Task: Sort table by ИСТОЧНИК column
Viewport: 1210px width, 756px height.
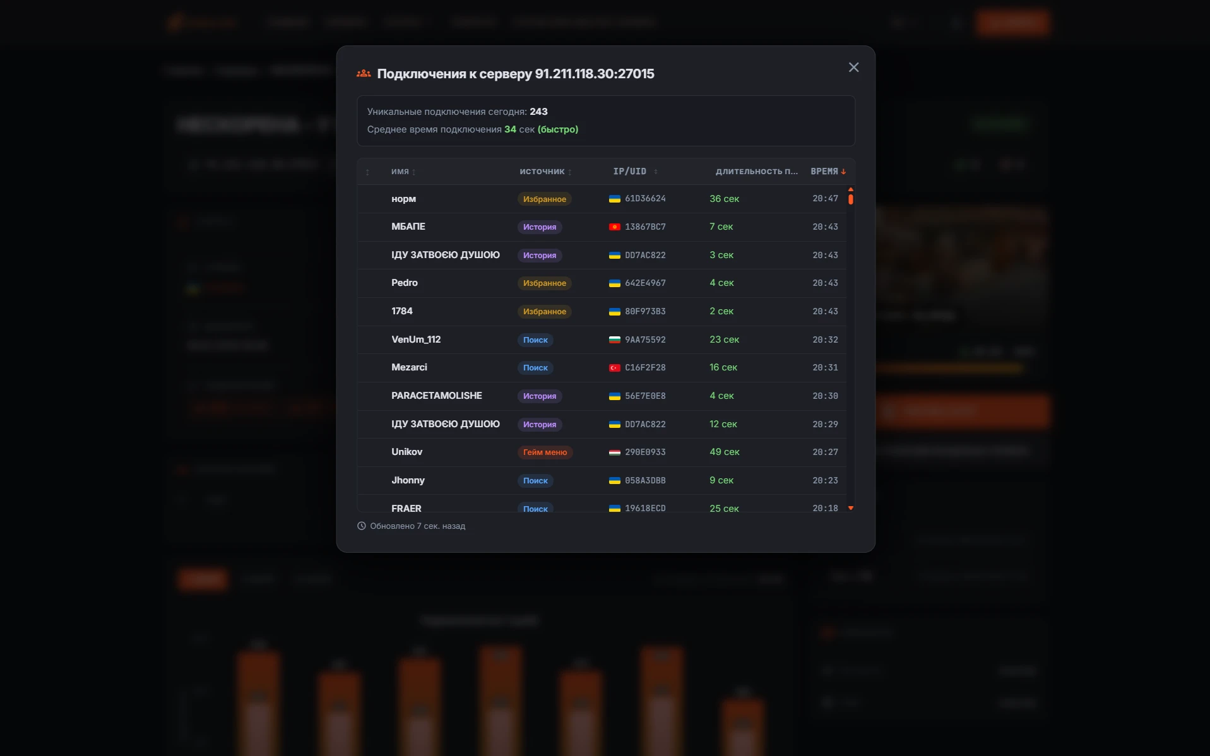Action: point(545,172)
